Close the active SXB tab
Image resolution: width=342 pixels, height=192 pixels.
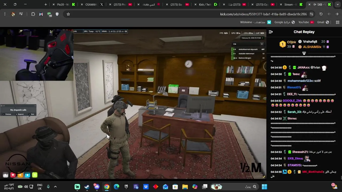(309, 5)
